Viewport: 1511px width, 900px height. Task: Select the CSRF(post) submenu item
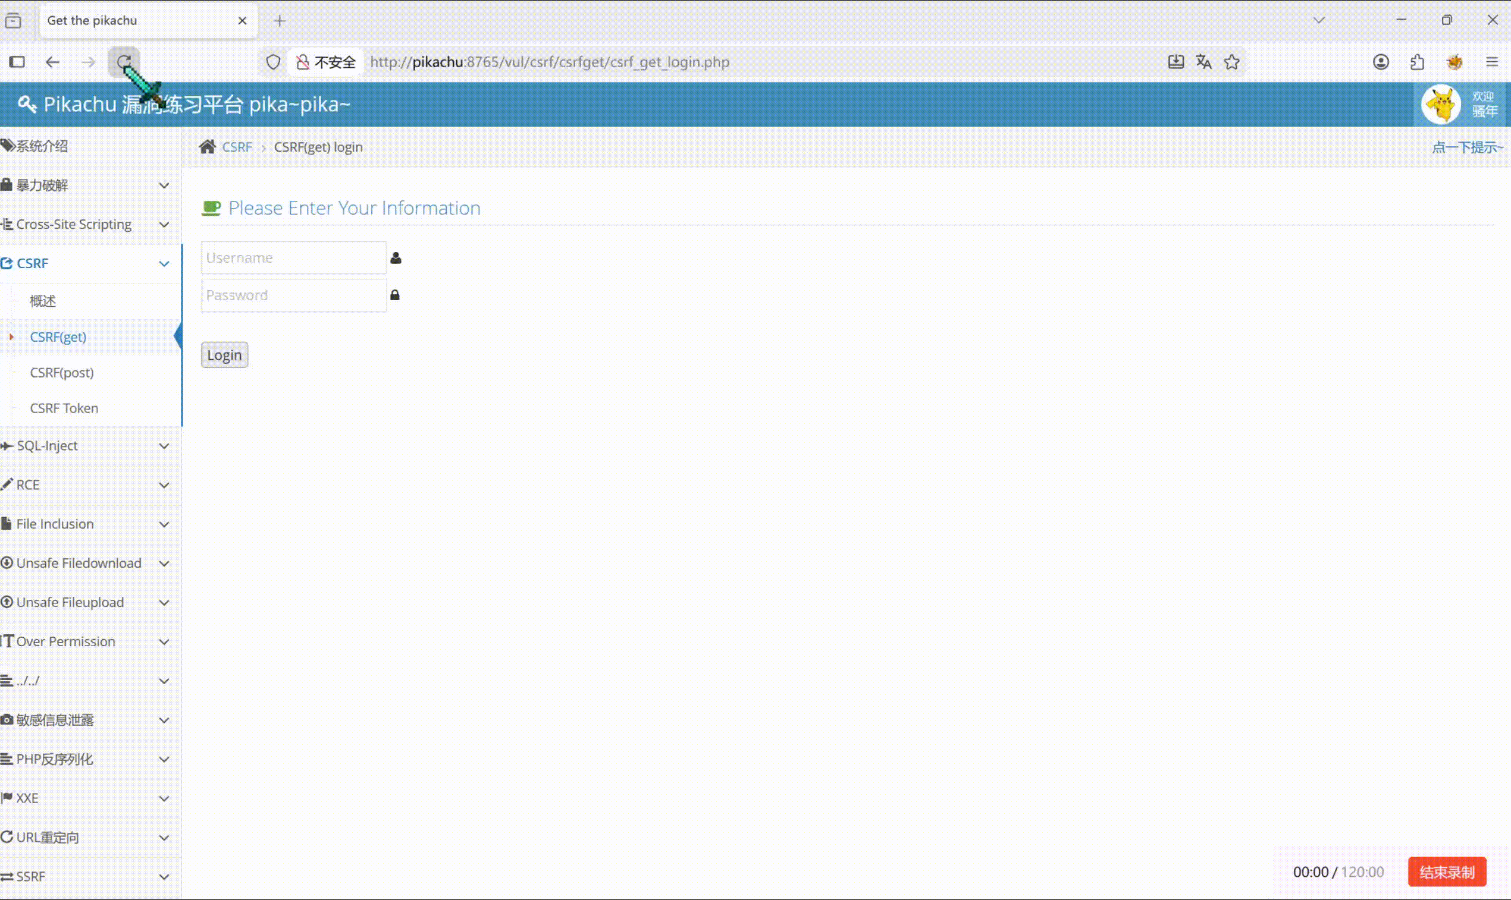point(62,372)
